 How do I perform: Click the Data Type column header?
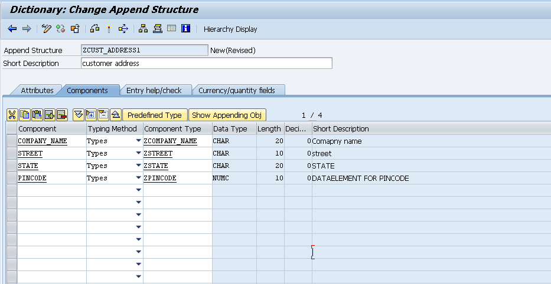pos(234,128)
